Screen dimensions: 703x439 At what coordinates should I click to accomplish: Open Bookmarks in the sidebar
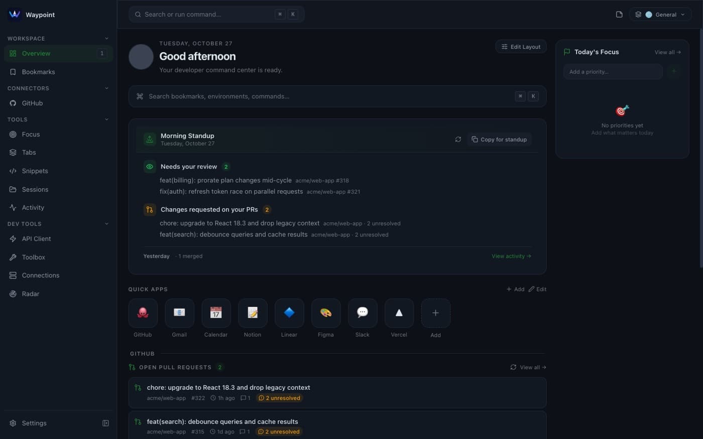coord(58,72)
